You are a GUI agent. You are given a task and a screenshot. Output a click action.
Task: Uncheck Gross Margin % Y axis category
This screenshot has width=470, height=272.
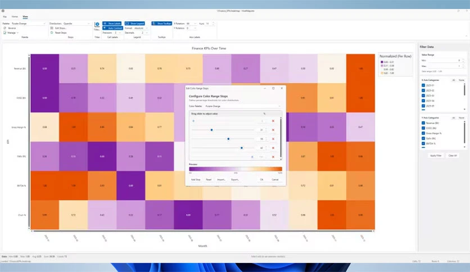click(x=423, y=133)
